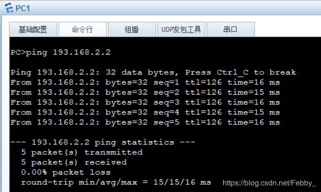This screenshot has height=192, width=321.
Task: Click the seq=3 ping reply line
Action: 145,102
